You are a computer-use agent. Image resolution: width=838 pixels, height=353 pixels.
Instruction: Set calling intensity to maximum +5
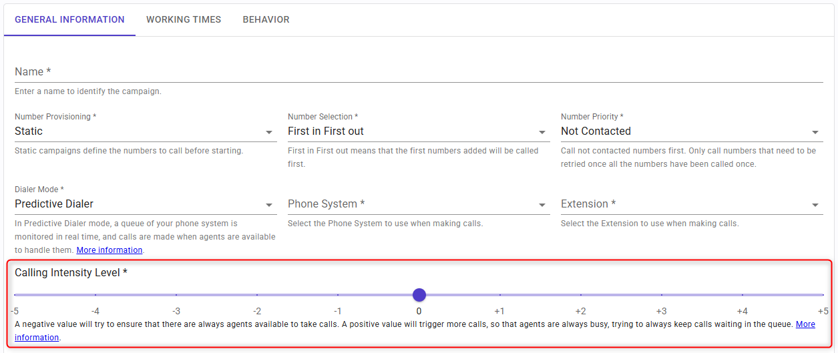[x=823, y=295]
